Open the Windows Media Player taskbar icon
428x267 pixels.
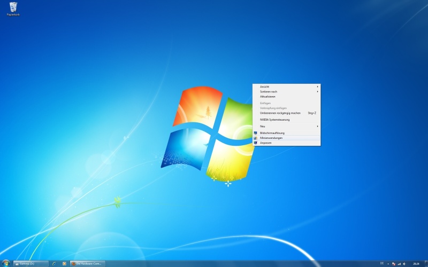[x=64, y=264]
